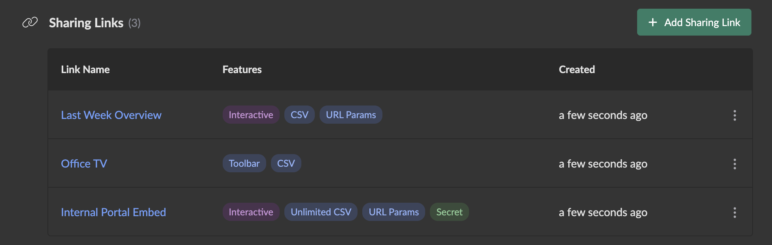Image resolution: width=772 pixels, height=245 pixels.
Task: Toggle the Interactive badge on Last Week Overview
Action: click(251, 115)
